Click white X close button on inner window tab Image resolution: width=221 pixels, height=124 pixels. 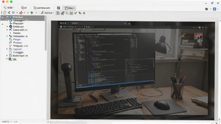(129, 23)
